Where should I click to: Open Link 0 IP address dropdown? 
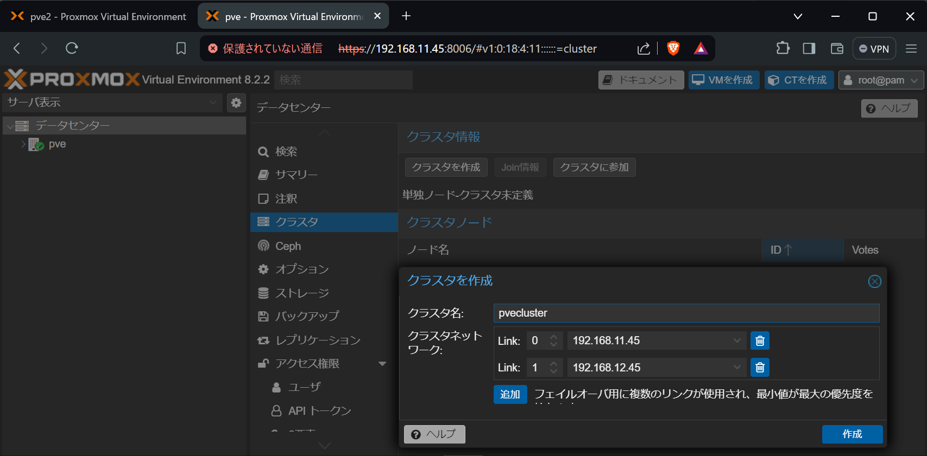[x=737, y=341]
